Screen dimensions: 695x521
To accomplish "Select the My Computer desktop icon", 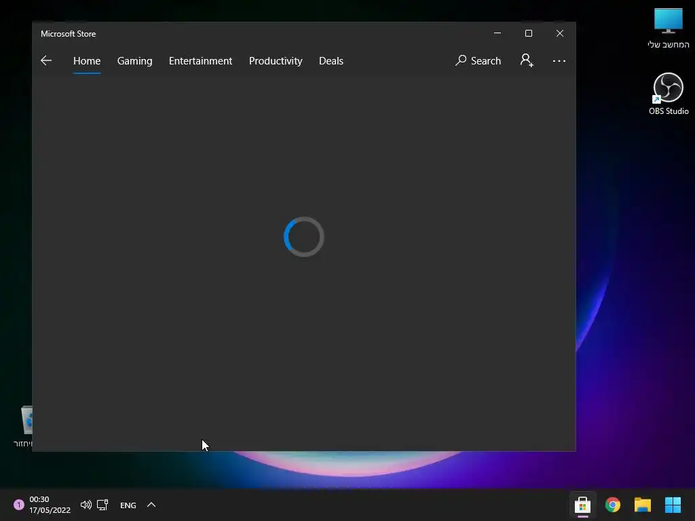I will coord(669,28).
